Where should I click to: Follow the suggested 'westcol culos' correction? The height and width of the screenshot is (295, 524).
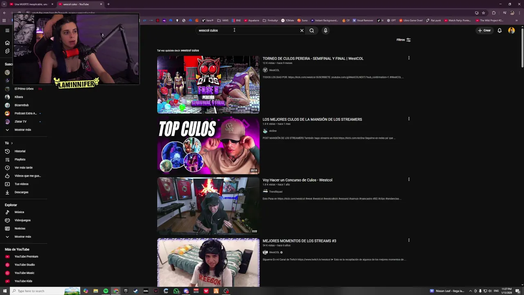click(x=190, y=50)
